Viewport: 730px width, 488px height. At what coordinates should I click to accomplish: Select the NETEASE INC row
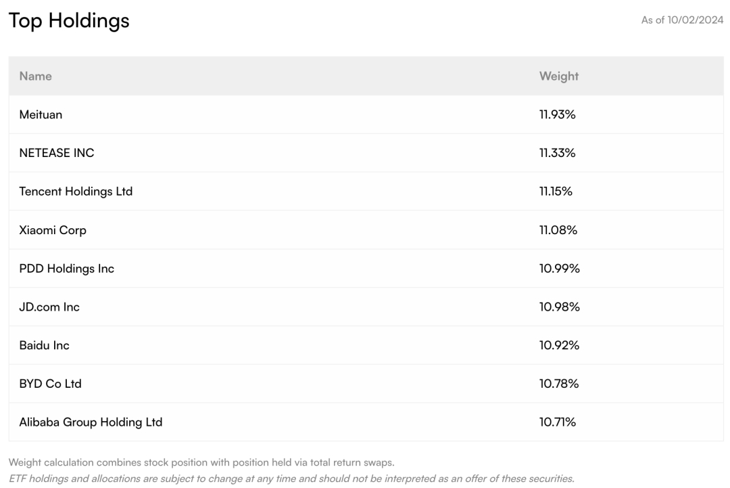(57, 153)
